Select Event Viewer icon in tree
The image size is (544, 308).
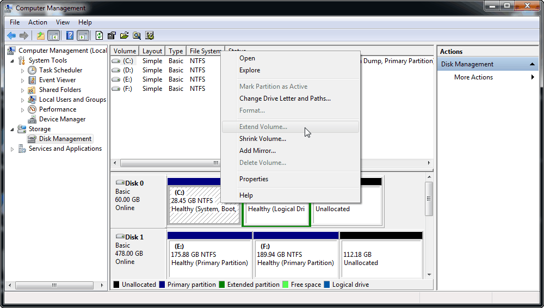click(32, 80)
